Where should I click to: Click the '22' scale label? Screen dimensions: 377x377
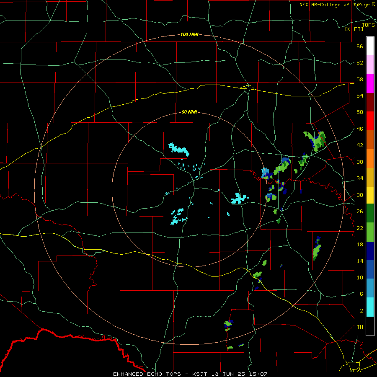coord(360,228)
